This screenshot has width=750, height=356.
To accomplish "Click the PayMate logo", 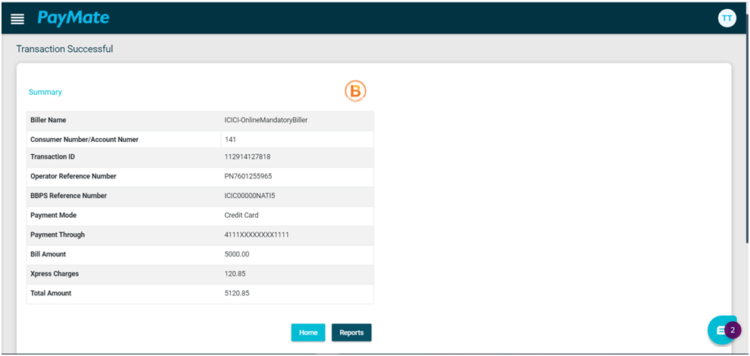I will [73, 18].
